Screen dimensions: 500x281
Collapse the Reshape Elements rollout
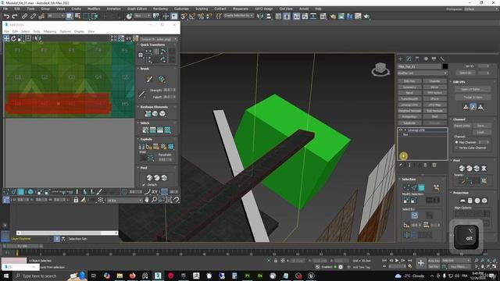coord(139,107)
